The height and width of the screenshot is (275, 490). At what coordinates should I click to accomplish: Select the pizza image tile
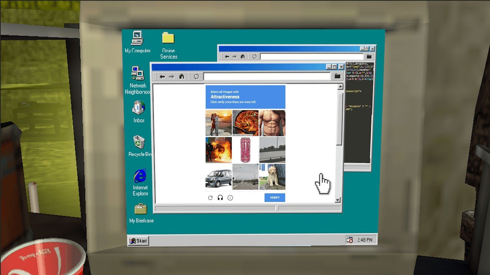[245, 123]
